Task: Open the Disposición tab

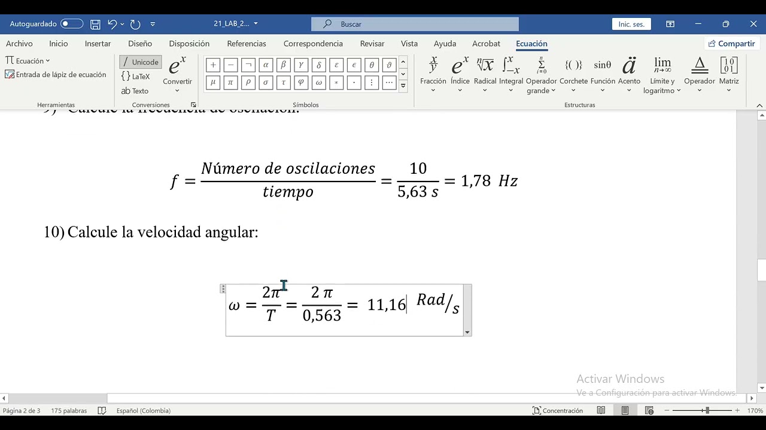Action: tap(189, 44)
